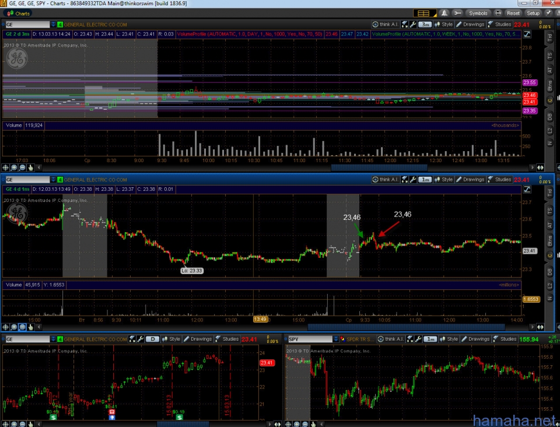Open Style menu of bottom-left daily chart
Screen dimensions: 560x427
pos(171,339)
